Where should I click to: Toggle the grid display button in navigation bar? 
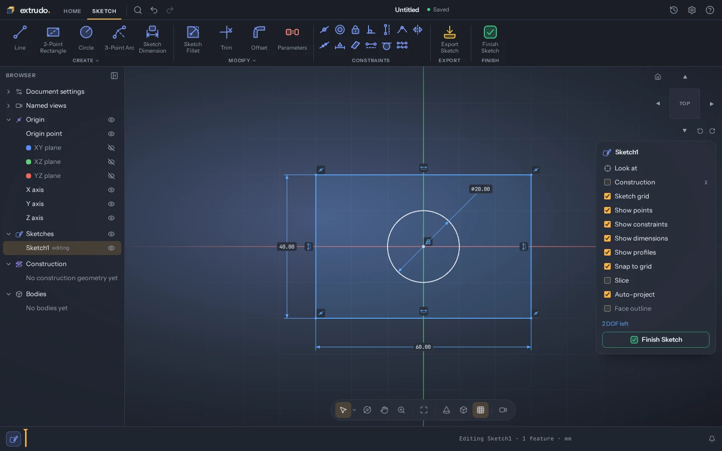pyautogui.click(x=481, y=410)
